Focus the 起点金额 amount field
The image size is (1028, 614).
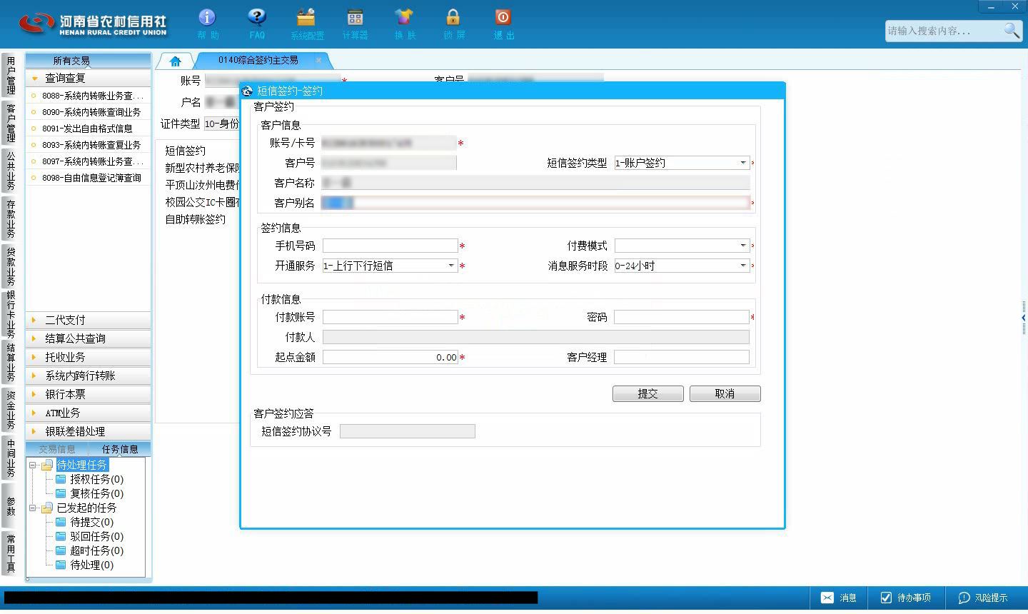[390, 357]
